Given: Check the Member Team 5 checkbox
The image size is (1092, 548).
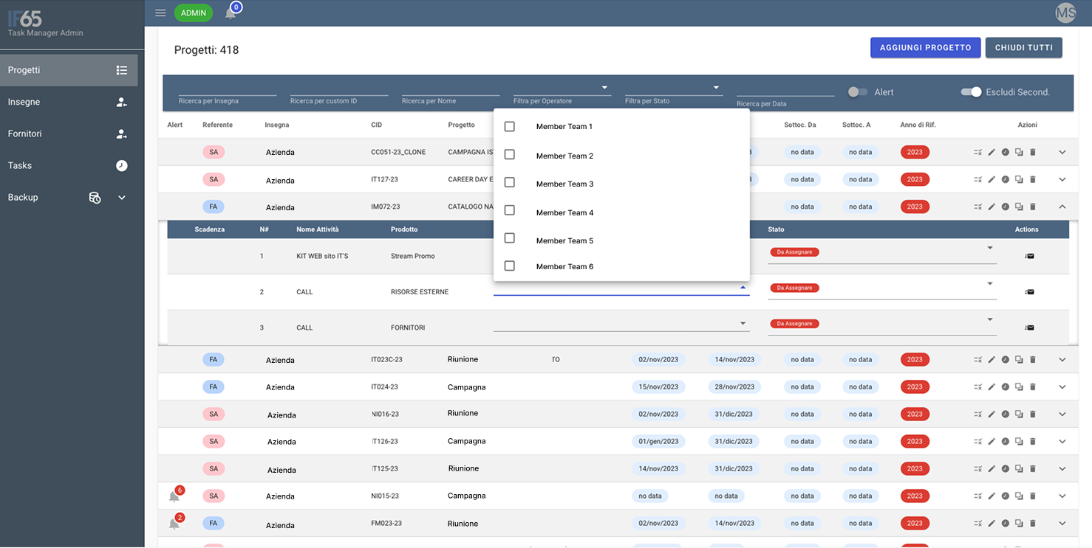Looking at the screenshot, I should tap(510, 238).
